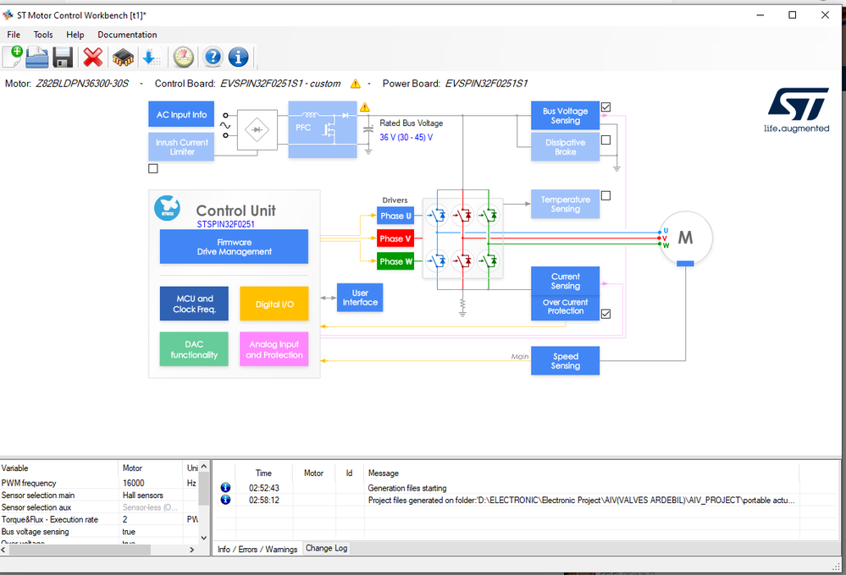Open the User Interface block
Image resolution: width=846 pixels, height=575 pixels.
(360, 298)
